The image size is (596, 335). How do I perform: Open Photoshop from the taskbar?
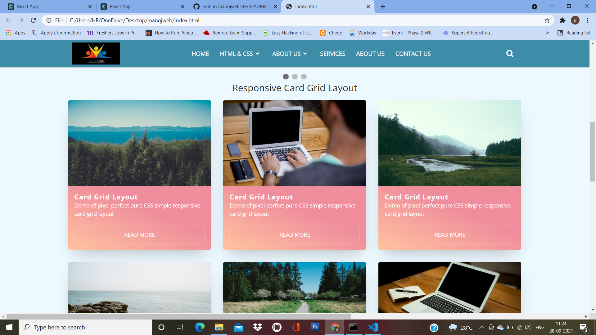pyautogui.click(x=315, y=327)
